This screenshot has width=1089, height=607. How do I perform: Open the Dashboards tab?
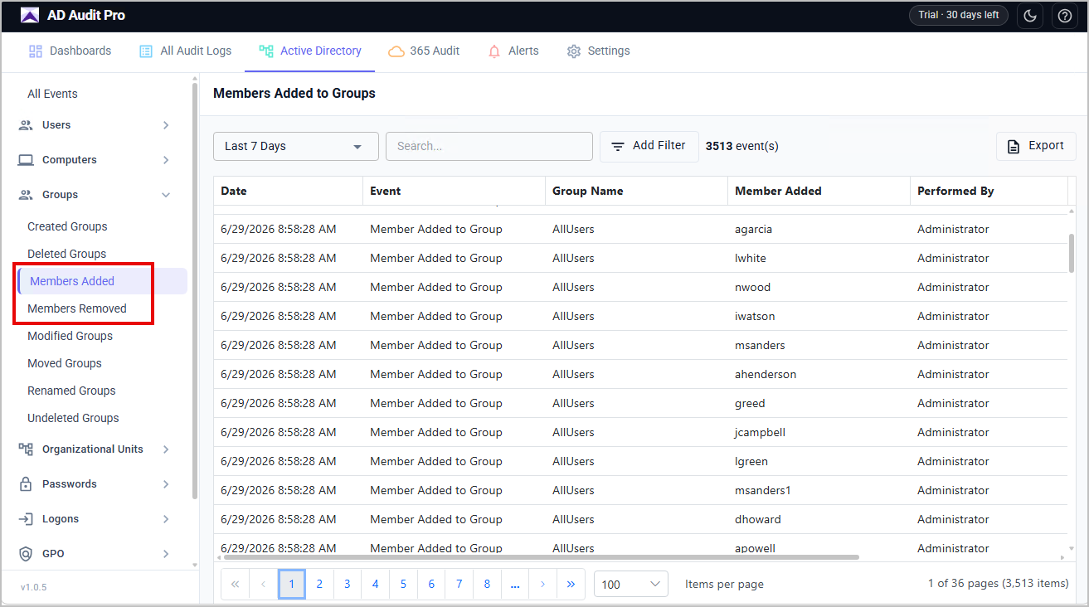70,51
